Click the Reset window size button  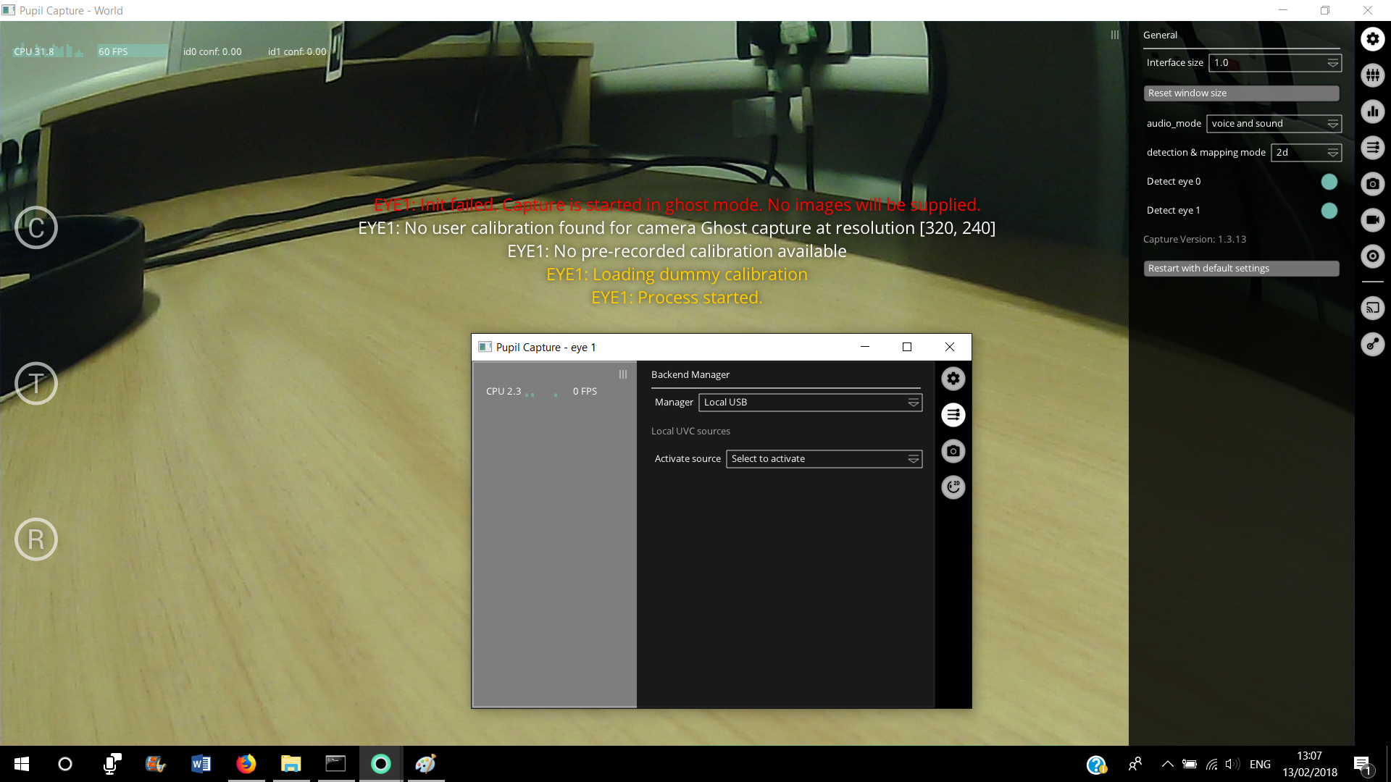coord(1242,93)
